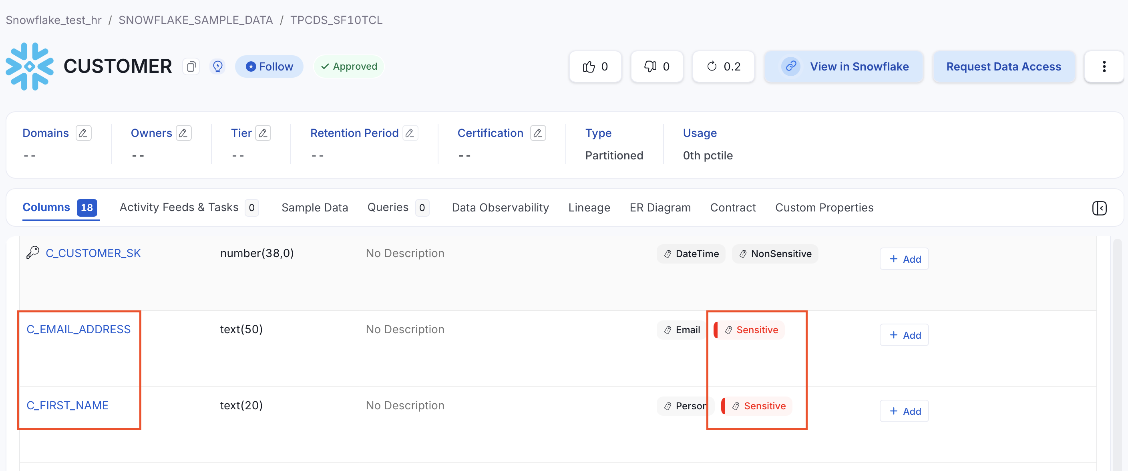Open Snowflake_test_hr breadcrumb link
The height and width of the screenshot is (471, 1128).
(53, 20)
